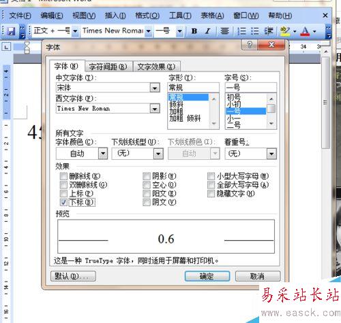The width and height of the screenshot is (341, 323).
Task: Expand the toolbar font size dropdown
Action: click(x=179, y=31)
